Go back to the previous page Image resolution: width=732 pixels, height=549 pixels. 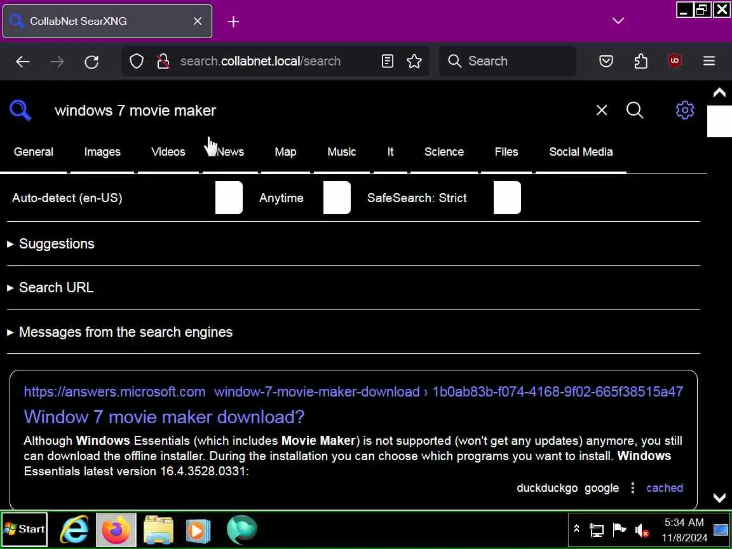pos(22,61)
